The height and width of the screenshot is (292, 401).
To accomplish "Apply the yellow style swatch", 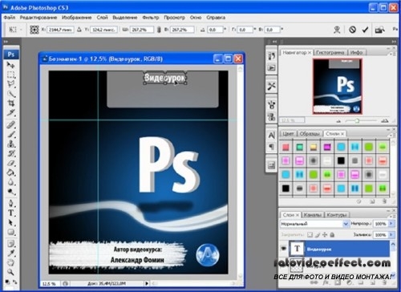I will (x=314, y=147).
